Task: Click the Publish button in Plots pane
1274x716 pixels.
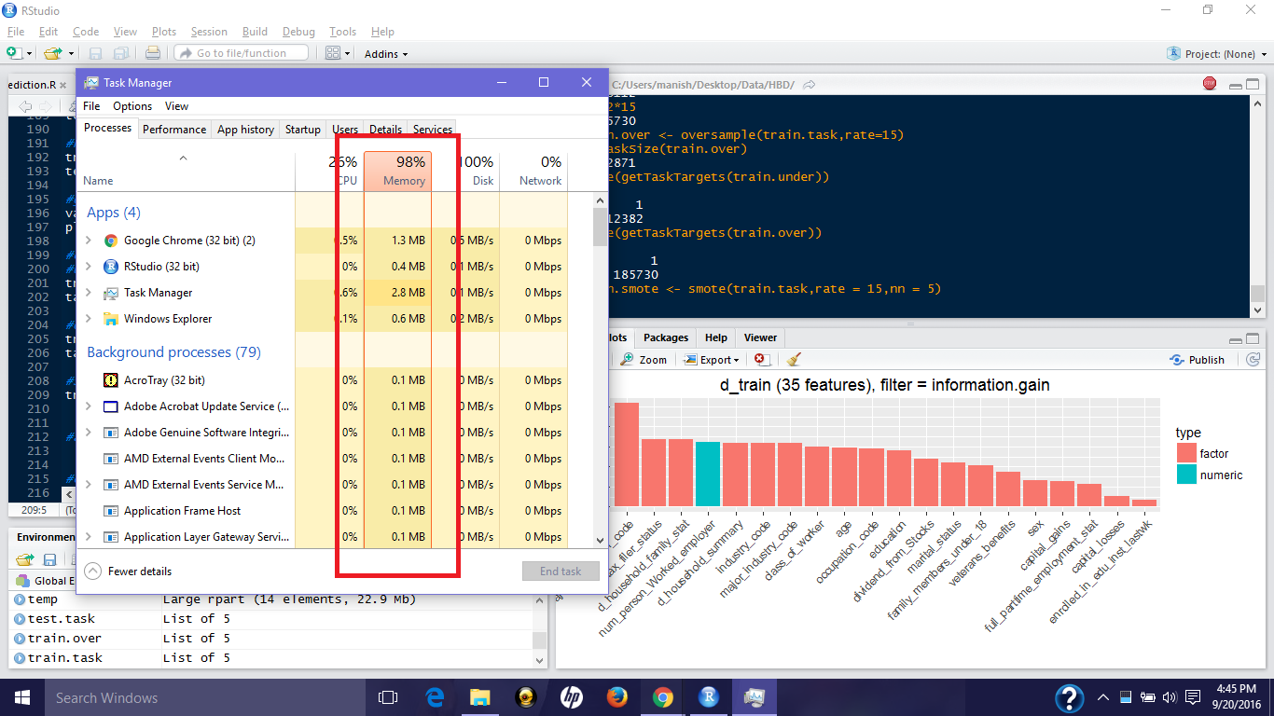Action: pyautogui.click(x=1198, y=360)
